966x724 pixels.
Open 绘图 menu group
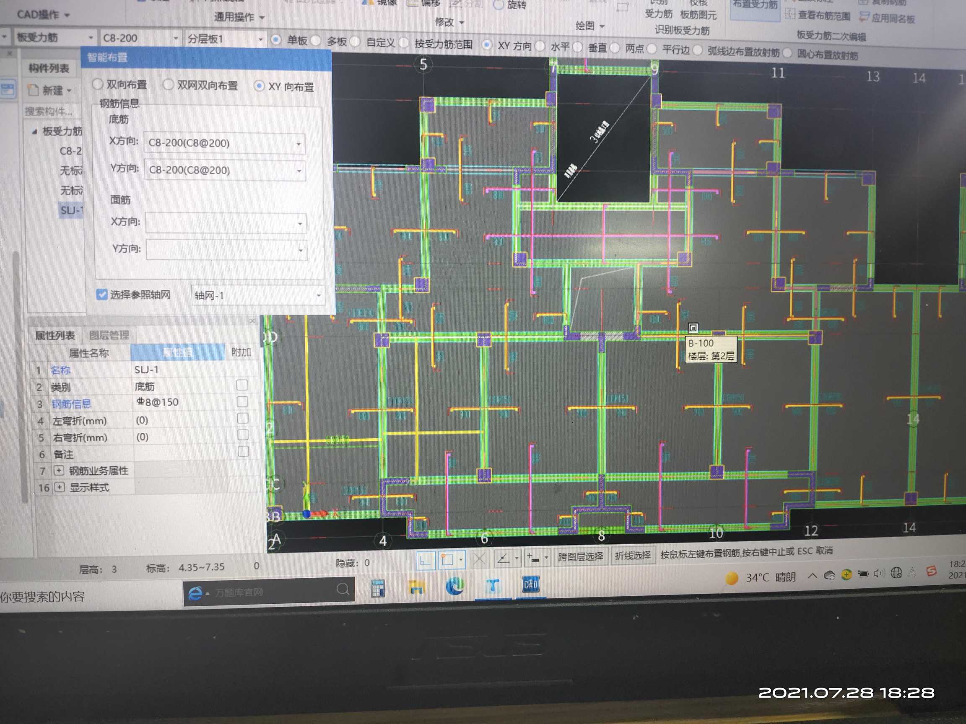[x=589, y=26]
